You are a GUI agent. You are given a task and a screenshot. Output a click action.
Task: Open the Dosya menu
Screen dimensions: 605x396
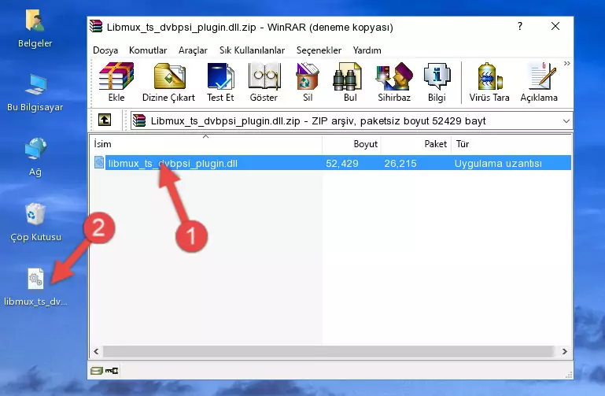(105, 50)
